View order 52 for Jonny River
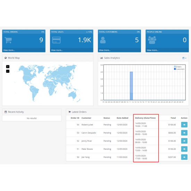This screenshot has width=191, height=191. 184,141
